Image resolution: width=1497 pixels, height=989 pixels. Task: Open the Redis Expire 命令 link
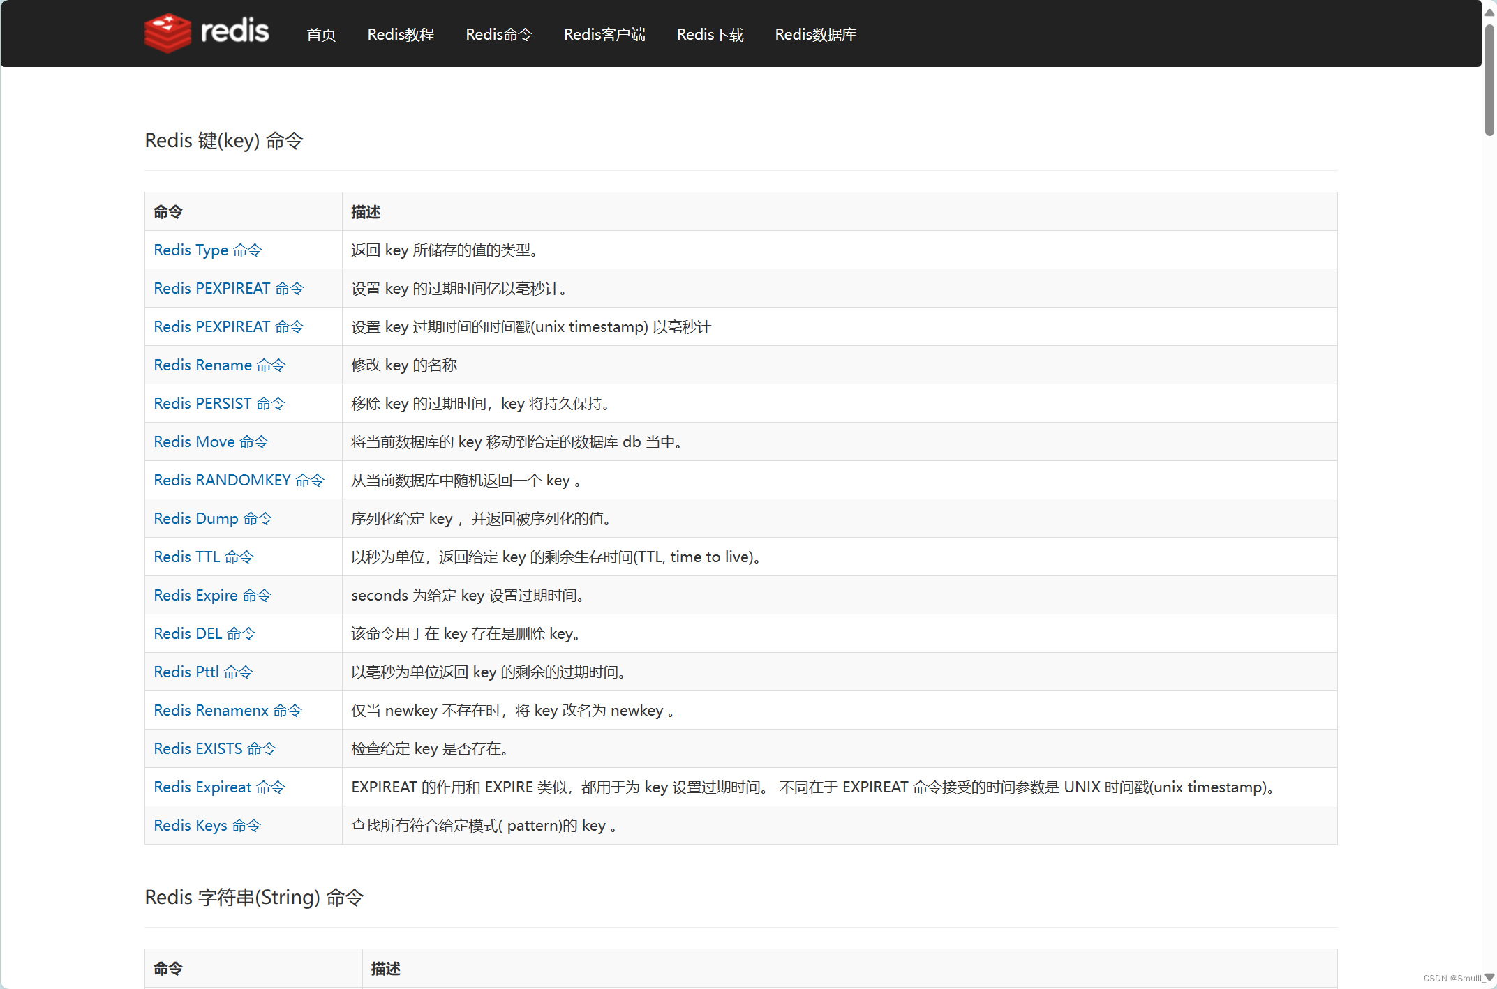click(212, 595)
